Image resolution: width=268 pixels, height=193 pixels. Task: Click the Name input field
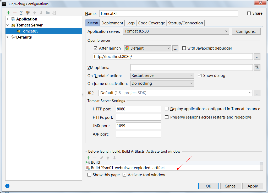(168, 14)
